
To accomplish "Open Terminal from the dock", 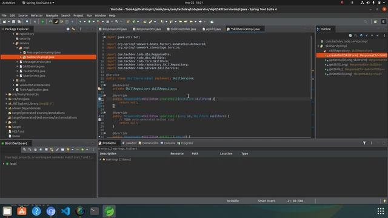I will point(95,211).
